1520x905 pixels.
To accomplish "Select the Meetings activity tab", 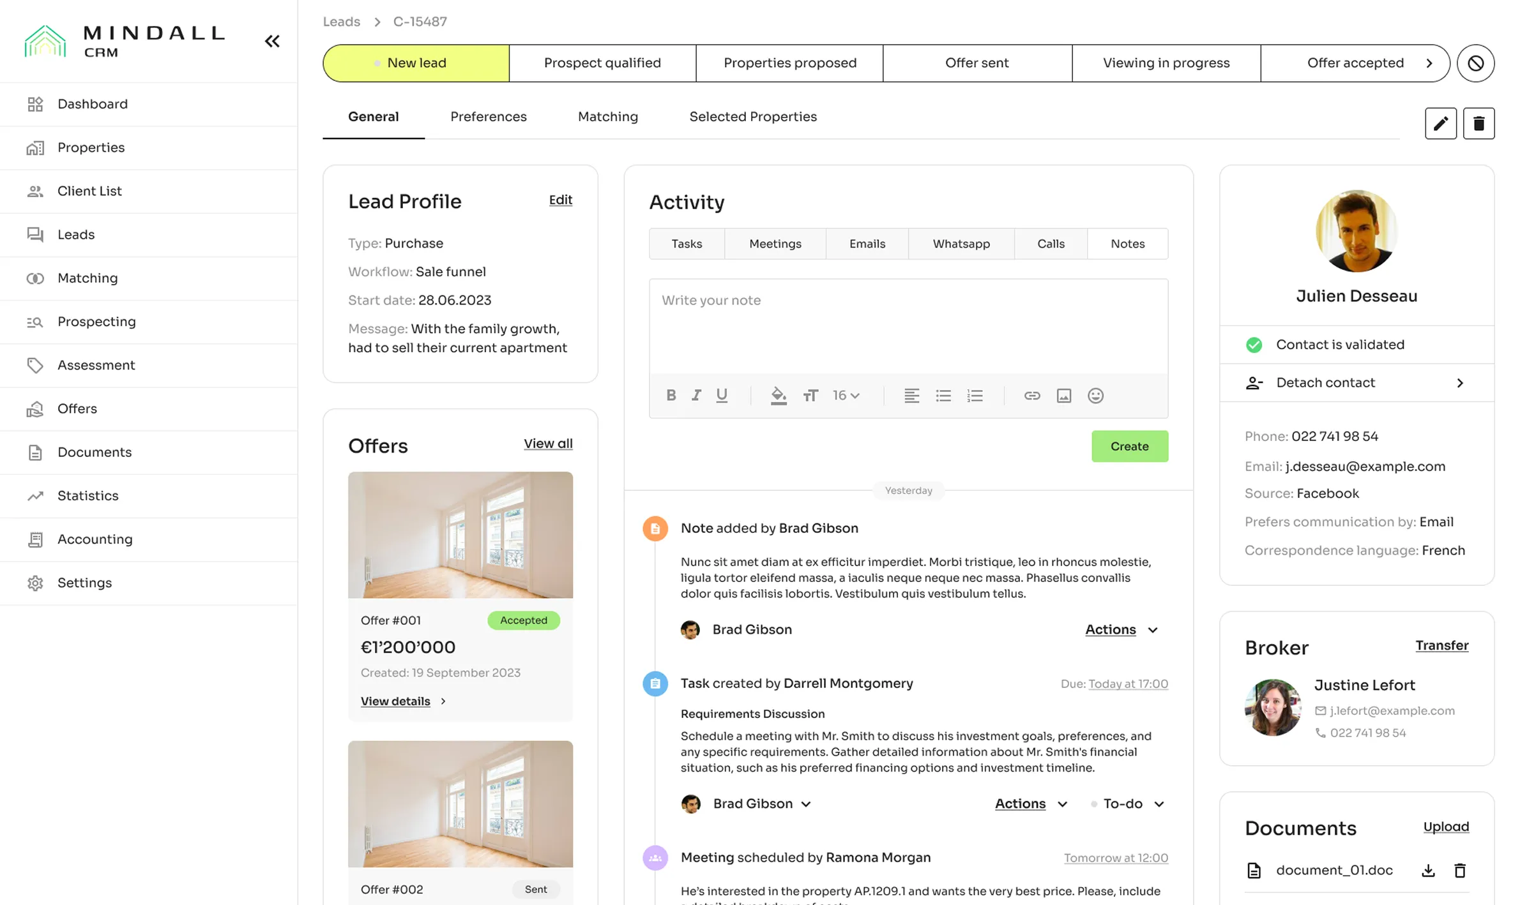I will pyautogui.click(x=775, y=244).
